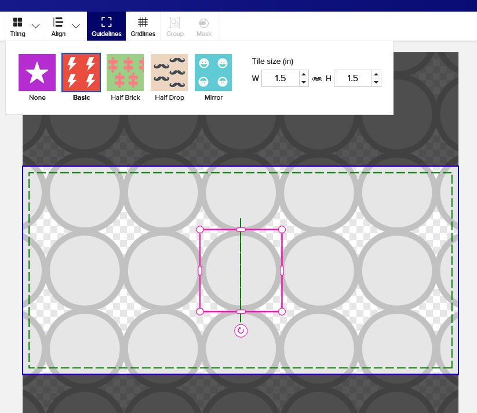
Task: Expand the Align dropdown arrow
Action: [x=76, y=26]
